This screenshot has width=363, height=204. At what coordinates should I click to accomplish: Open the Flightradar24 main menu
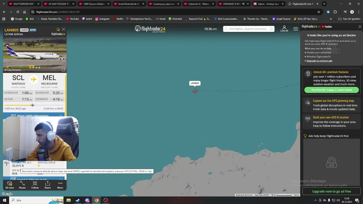pyautogui.click(x=296, y=29)
